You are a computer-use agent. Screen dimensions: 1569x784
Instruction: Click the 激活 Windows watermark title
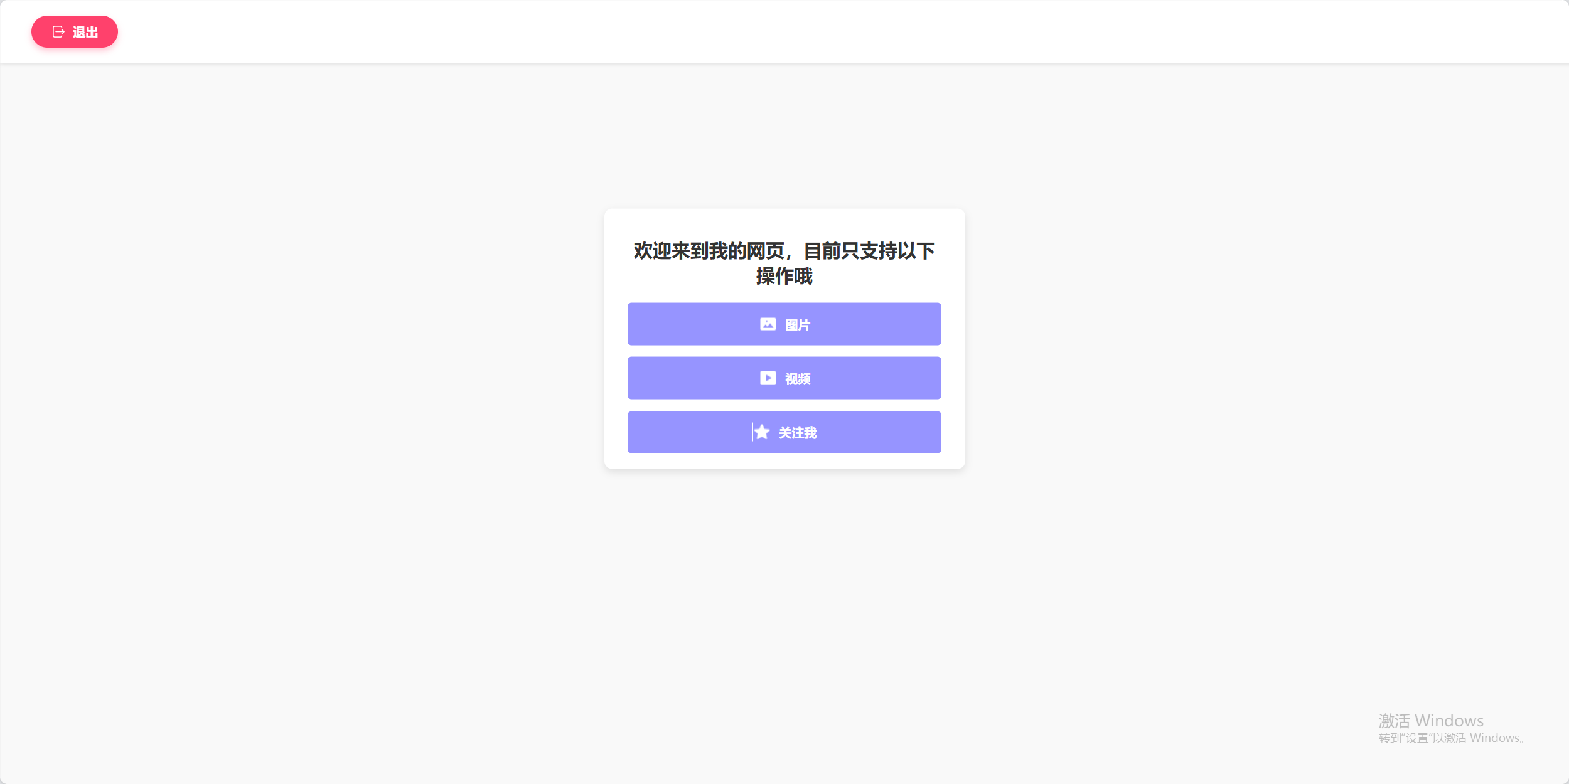(1431, 721)
